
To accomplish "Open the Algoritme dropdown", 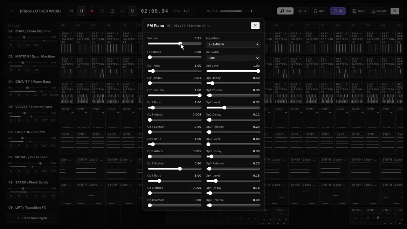I will point(233,44).
